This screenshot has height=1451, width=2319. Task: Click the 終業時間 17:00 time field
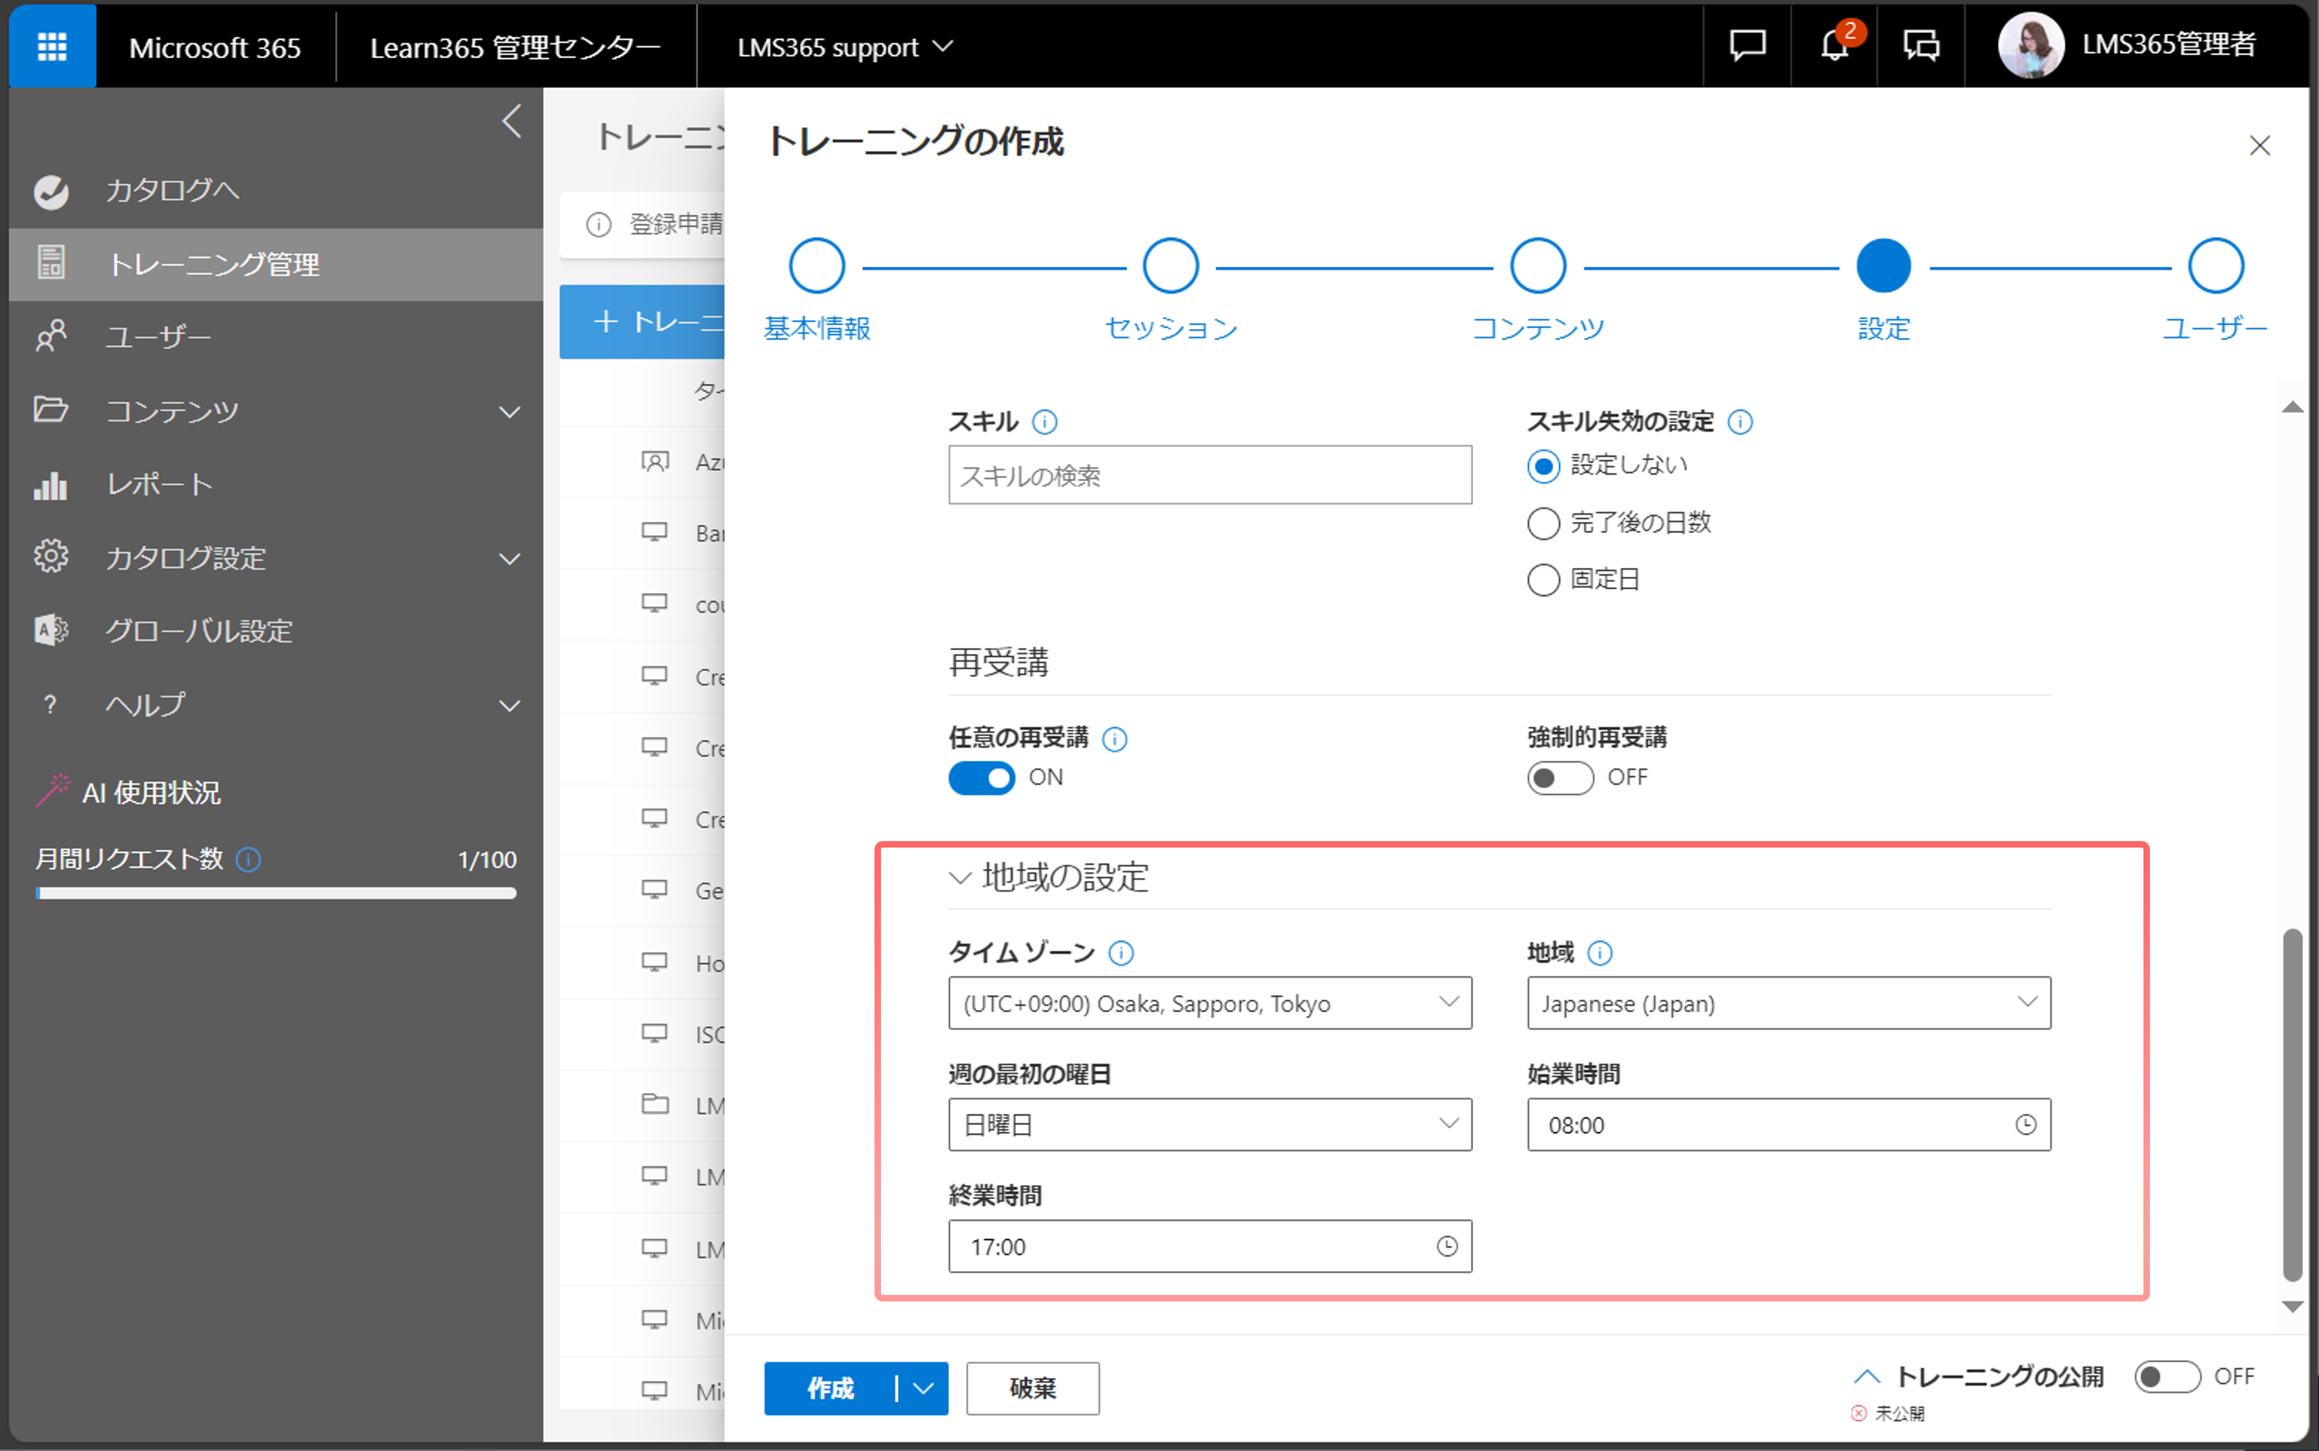click(1209, 1246)
